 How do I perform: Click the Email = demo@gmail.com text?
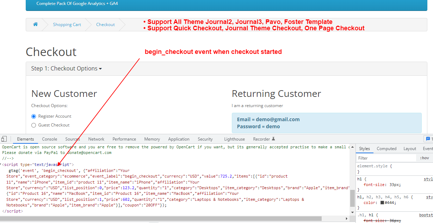pos(268,119)
